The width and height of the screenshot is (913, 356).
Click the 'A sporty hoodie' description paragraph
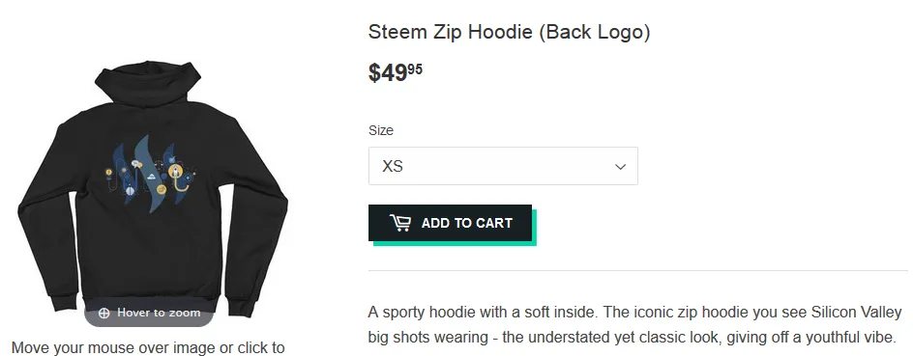pos(634,324)
